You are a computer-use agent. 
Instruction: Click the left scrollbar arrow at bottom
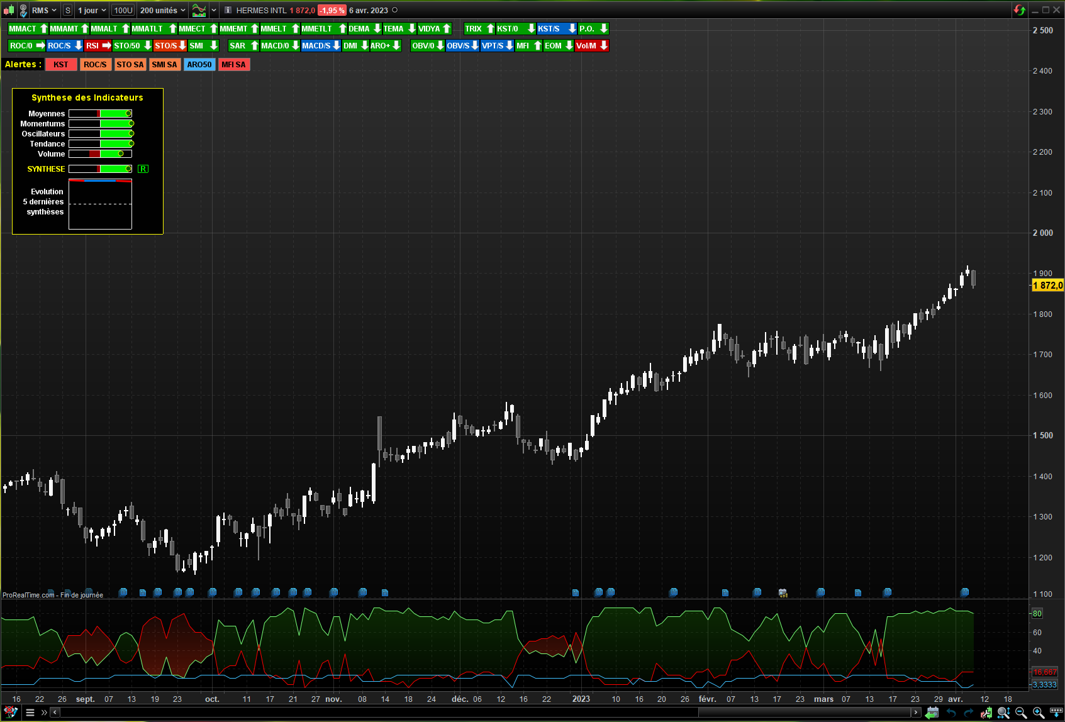point(55,713)
